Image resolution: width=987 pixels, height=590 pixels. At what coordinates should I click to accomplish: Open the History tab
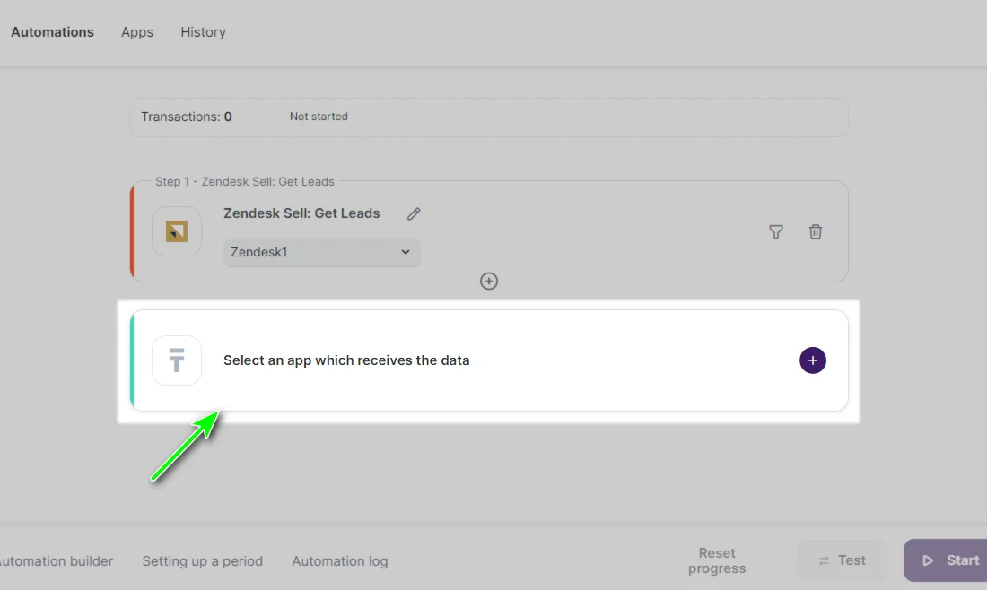click(203, 31)
